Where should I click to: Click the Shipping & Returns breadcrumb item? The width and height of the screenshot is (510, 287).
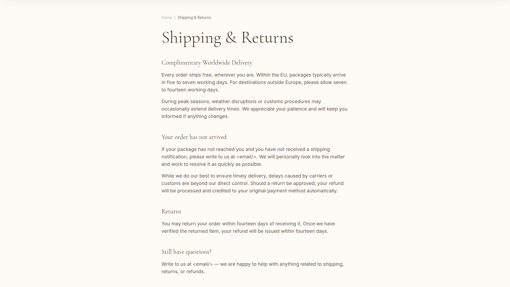pos(194,18)
